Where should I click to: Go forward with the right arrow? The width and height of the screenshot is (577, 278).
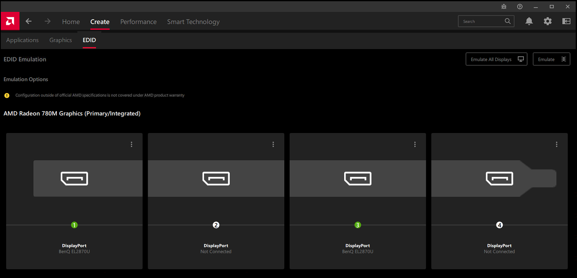click(x=48, y=21)
